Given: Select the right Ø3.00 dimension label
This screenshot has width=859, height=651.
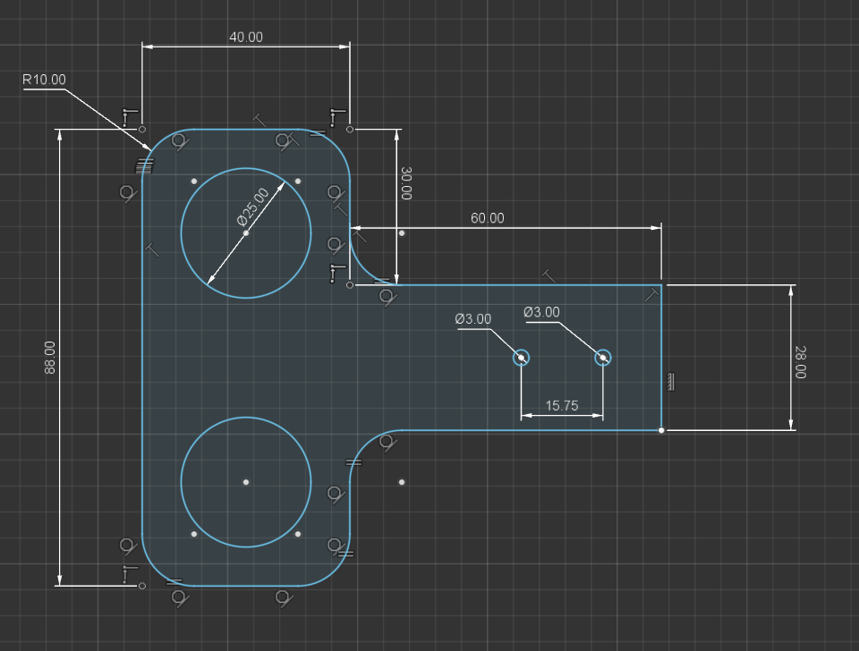Looking at the screenshot, I should click(x=541, y=312).
